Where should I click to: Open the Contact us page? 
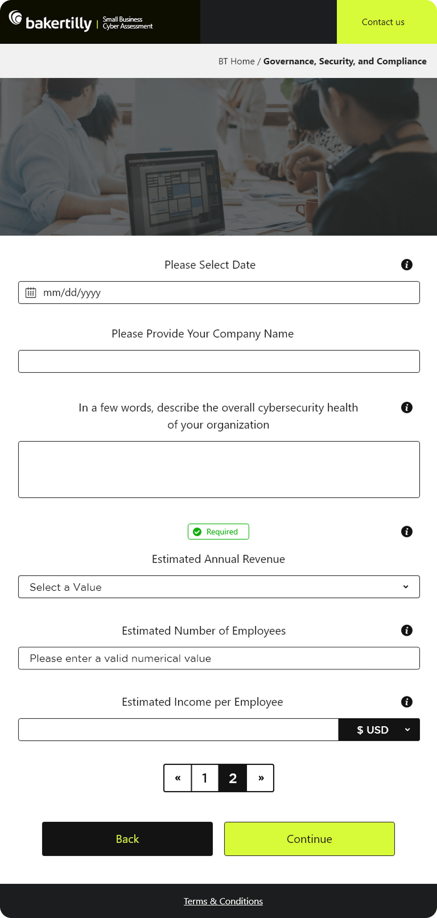point(383,22)
